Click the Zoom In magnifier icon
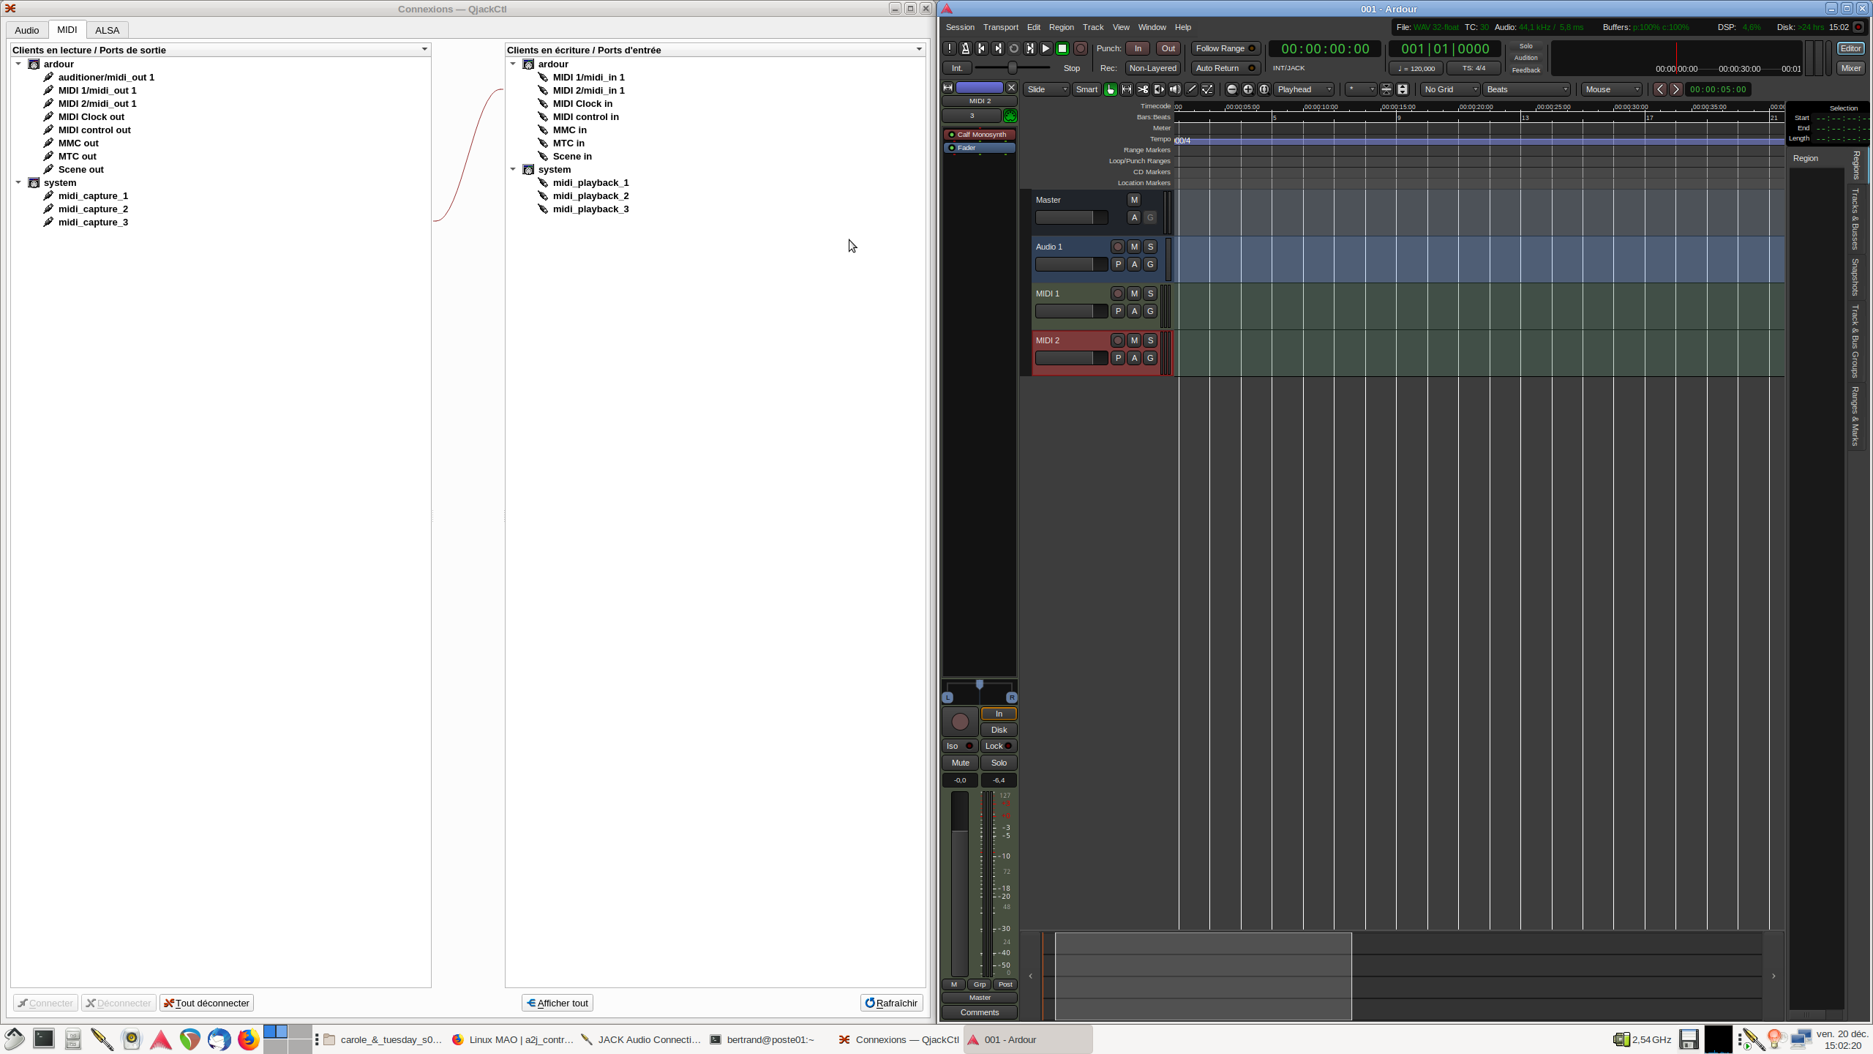 [1248, 89]
